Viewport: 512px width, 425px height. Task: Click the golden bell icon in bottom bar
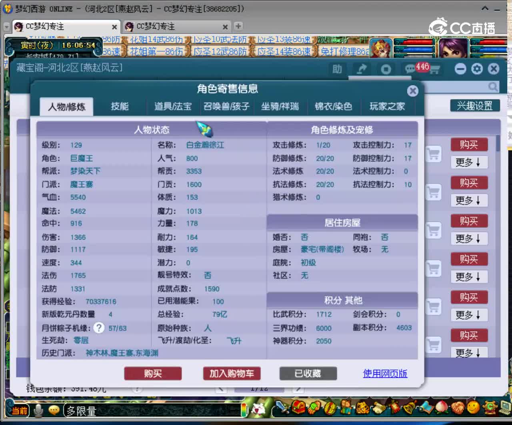tap(410, 407)
